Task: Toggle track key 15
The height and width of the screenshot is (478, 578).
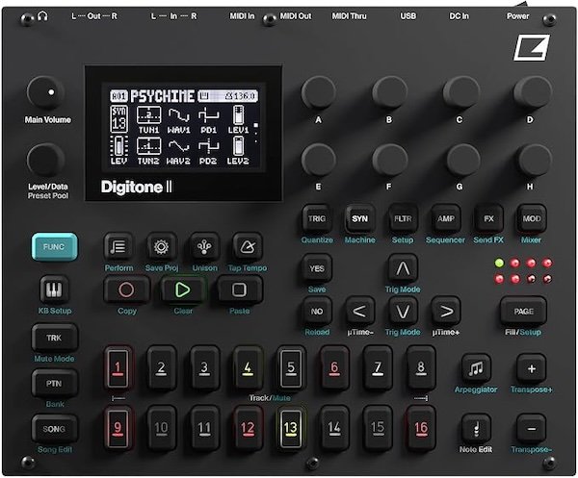Action: [377, 428]
